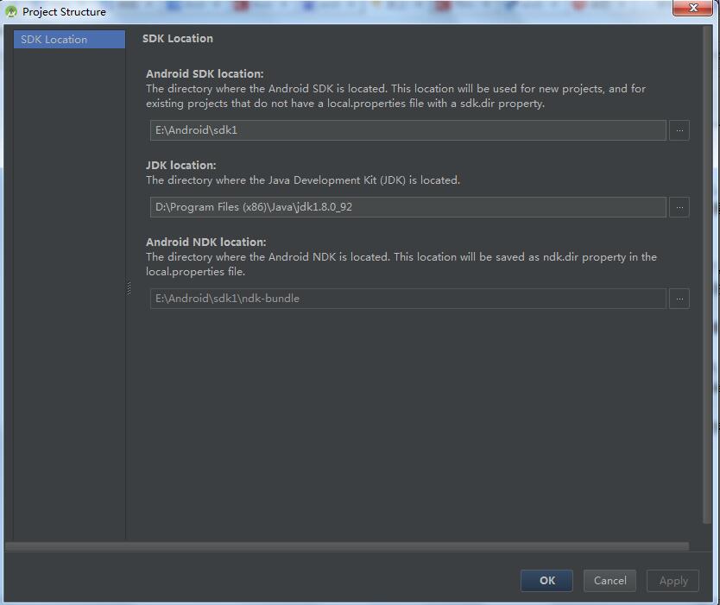Click the sidebar splitter handle
The height and width of the screenshot is (605, 720).
click(x=129, y=287)
